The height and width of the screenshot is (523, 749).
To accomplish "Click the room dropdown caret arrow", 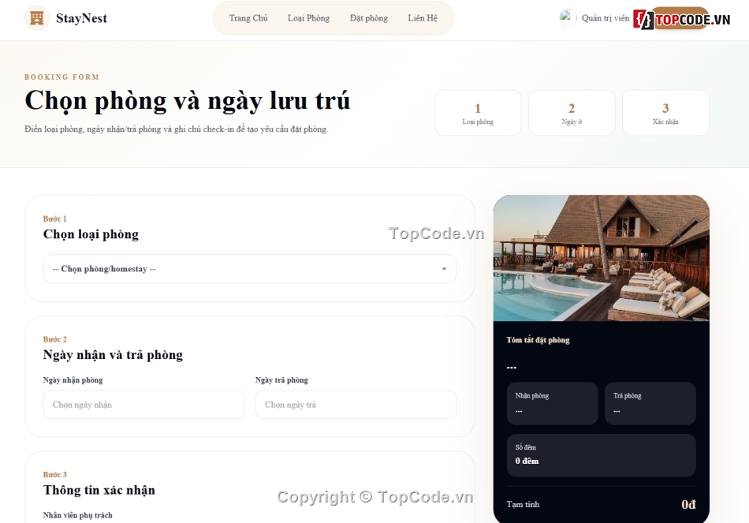I will pos(444,269).
